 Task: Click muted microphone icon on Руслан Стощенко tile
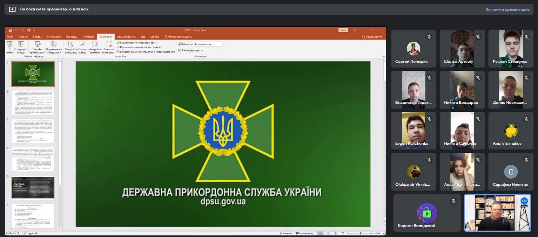pyautogui.click(x=527, y=37)
